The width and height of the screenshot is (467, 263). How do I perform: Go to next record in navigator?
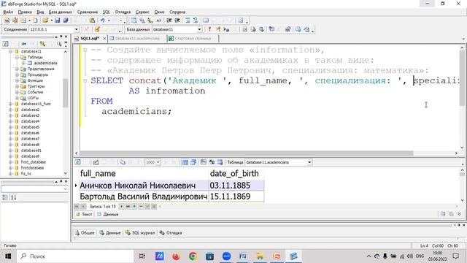pyautogui.click(x=121, y=206)
